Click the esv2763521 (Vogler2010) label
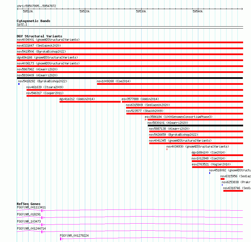Screen dimensions: 251x242 click(x=211, y=164)
